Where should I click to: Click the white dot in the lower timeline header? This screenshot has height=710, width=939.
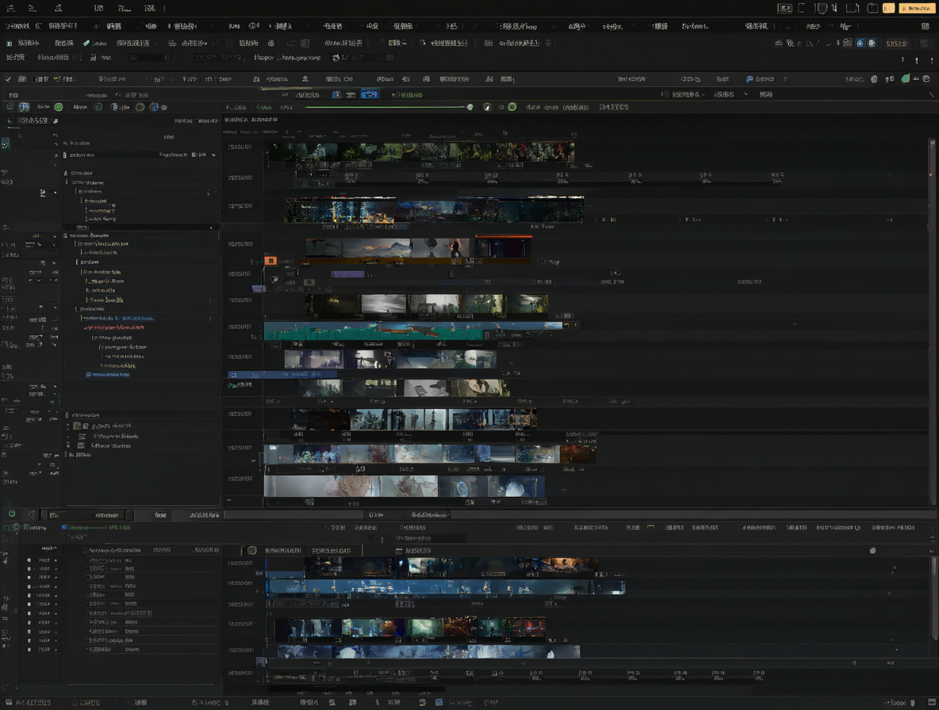(872, 550)
